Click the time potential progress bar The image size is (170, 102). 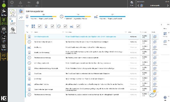coord(78,16)
